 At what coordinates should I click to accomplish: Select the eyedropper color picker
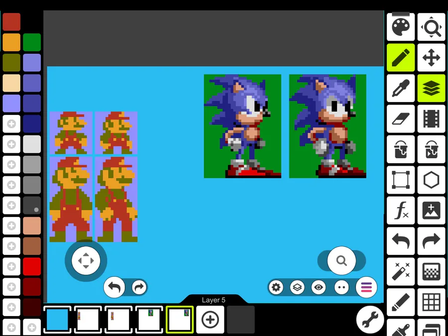pyautogui.click(x=401, y=88)
